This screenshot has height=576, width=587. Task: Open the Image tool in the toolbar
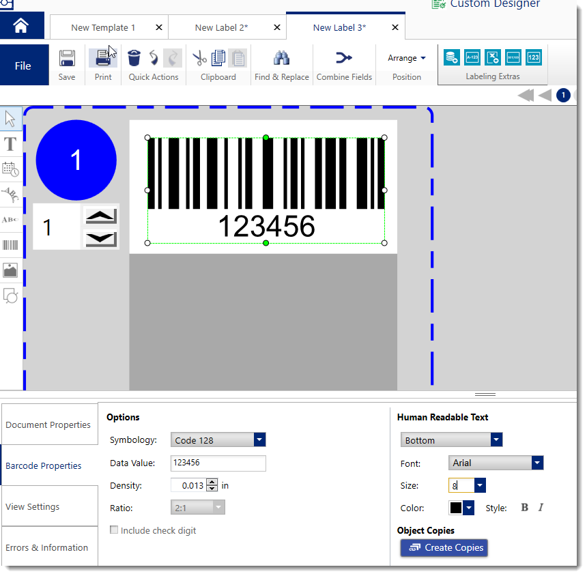coord(10,270)
